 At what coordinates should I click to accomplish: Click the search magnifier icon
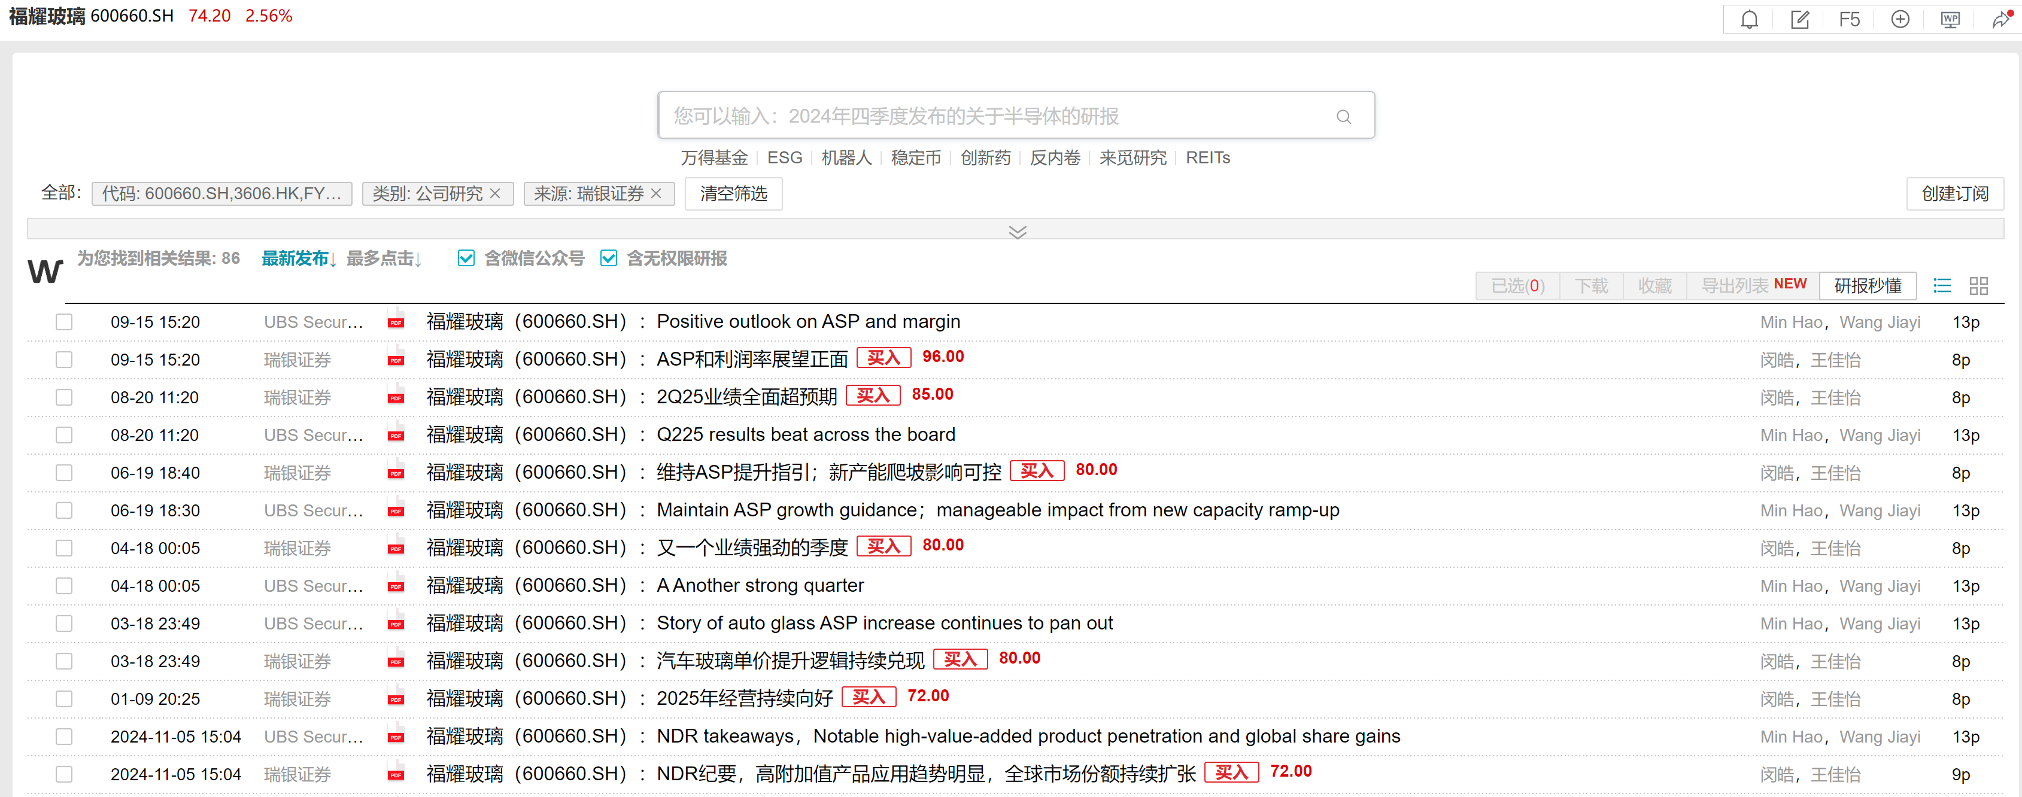click(1343, 117)
